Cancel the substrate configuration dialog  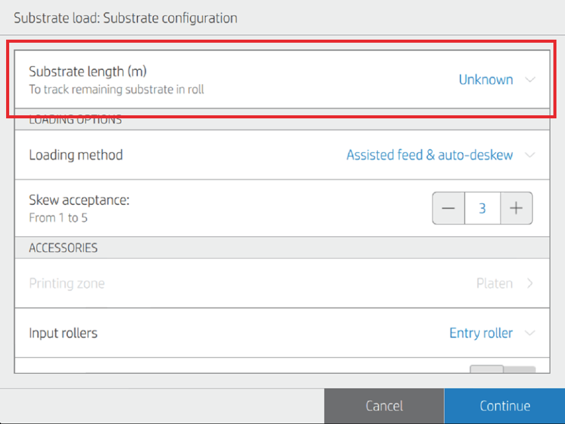click(x=384, y=406)
